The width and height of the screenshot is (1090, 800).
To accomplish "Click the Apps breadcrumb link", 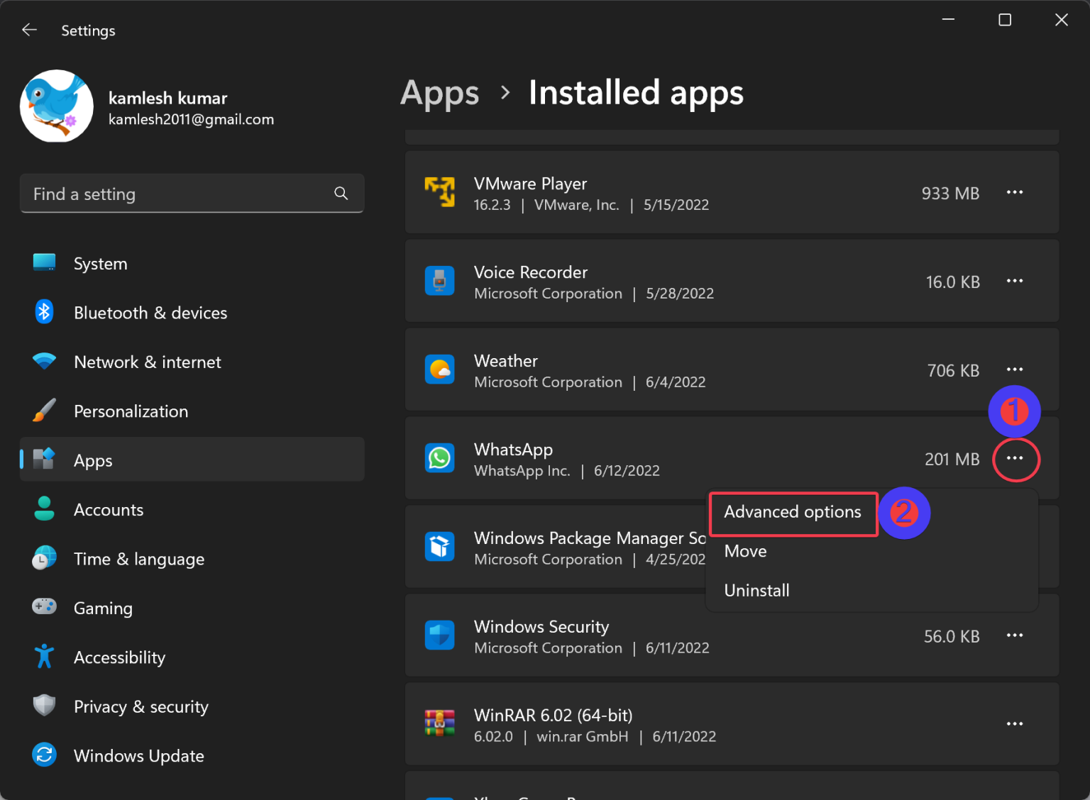I will (x=439, y=93).
